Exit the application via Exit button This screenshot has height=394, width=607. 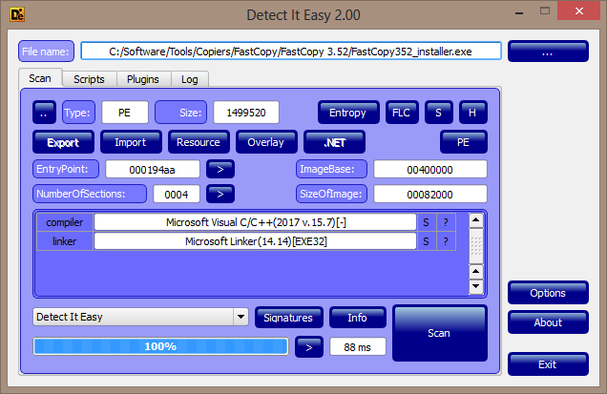coord(548,363)
